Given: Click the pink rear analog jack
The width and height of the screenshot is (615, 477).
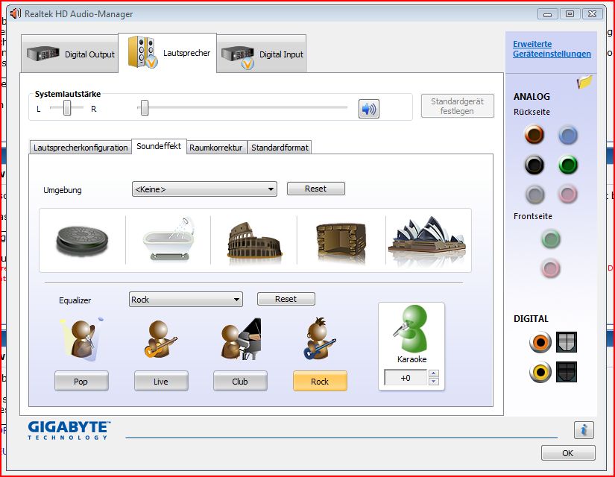Looking at the screenshot, I should tap(567, 195).
